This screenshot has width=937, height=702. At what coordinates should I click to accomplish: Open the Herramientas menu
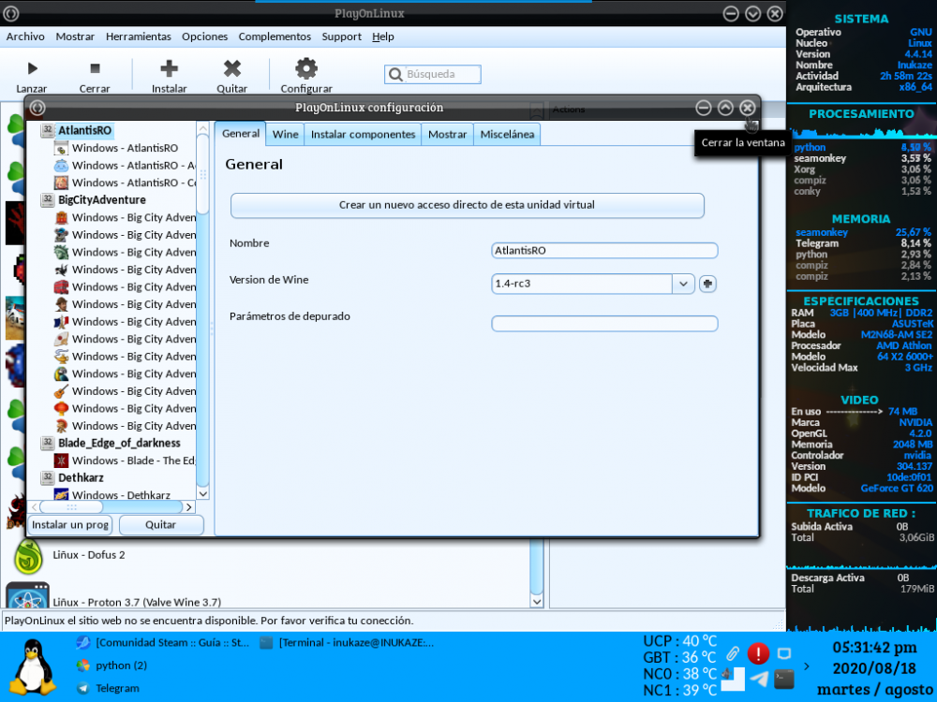138,37
